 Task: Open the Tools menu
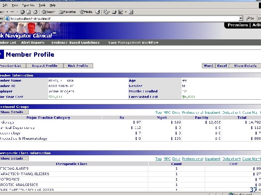[x=42, y=5]
